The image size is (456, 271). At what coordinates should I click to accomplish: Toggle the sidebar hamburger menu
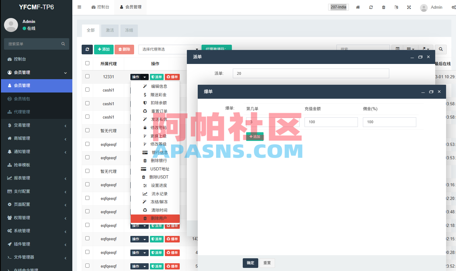(x=79, y=7)
